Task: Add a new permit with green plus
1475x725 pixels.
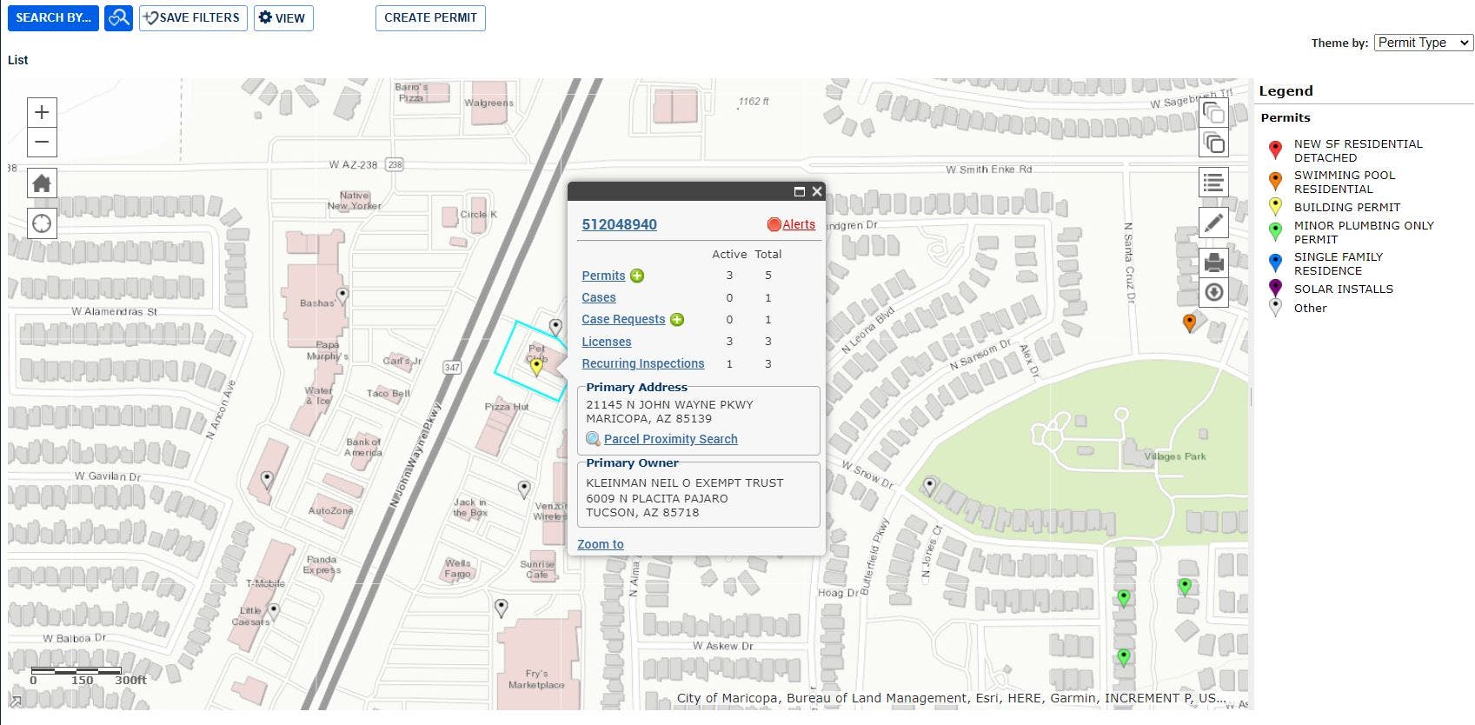Action: (637, 276)
